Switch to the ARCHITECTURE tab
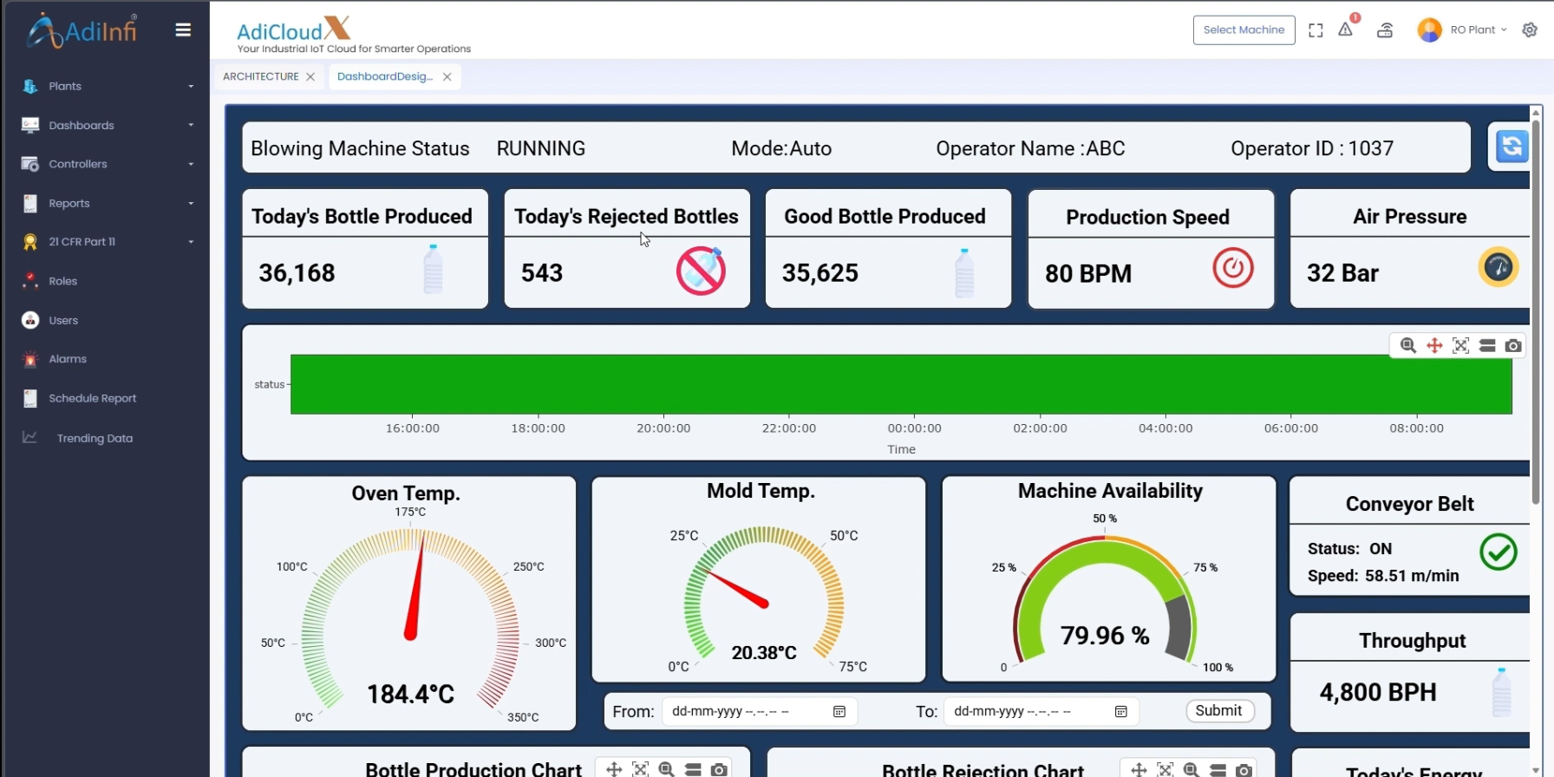Screen dimensions: 1554x777 pos(260,76)
